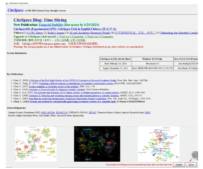
Task: Open NSF grant IIS-0612129 link
Action: [62, 113]
